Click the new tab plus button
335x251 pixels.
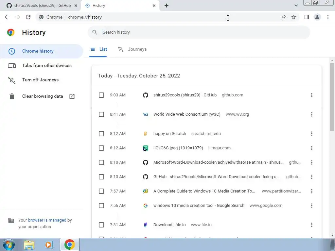coord(167,6)
